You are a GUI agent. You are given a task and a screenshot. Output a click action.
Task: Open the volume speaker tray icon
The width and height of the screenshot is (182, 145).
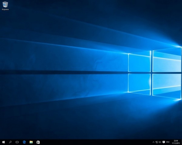tap(160, 142)
